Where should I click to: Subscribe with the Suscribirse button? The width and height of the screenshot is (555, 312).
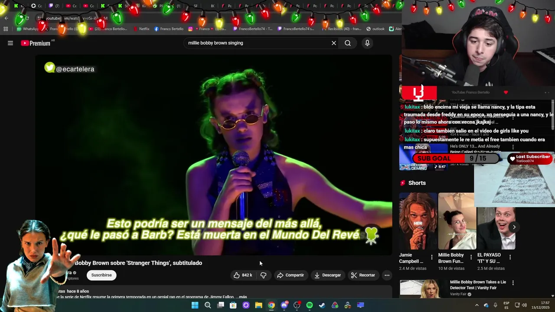(101, 275)
